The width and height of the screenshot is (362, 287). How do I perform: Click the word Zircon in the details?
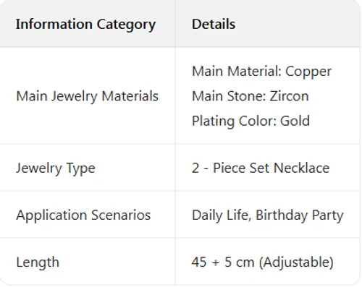tap(289, 96)
